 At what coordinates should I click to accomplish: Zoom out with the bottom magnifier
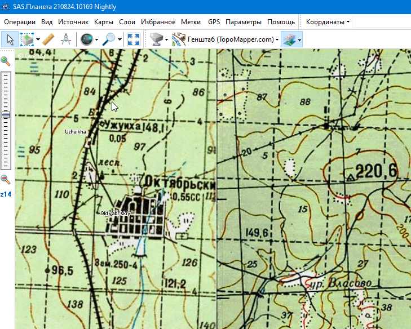click(x=6, y=180)
